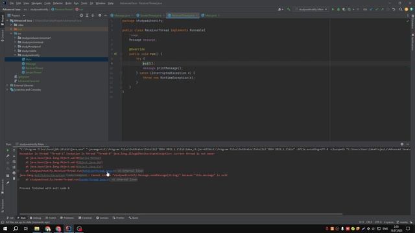This screenshot has width=415, height=233.
Task: Undo via the rollback arrow icon
Action: coord(394,9)
